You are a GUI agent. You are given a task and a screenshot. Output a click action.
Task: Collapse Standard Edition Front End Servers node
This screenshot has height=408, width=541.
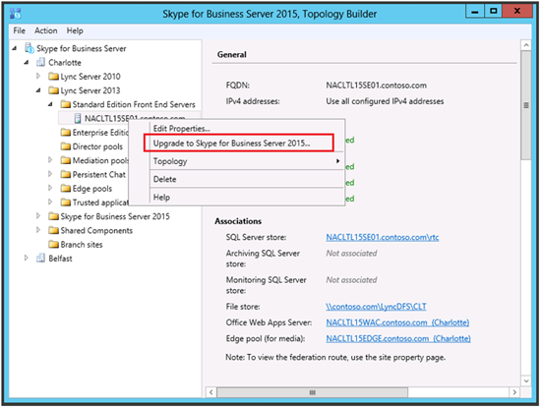(51, 104)
